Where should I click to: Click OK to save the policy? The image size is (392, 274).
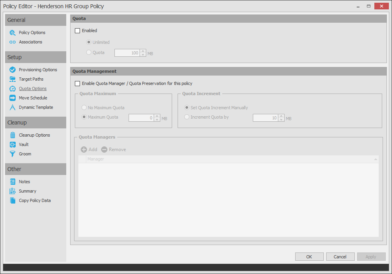(309, 257)
